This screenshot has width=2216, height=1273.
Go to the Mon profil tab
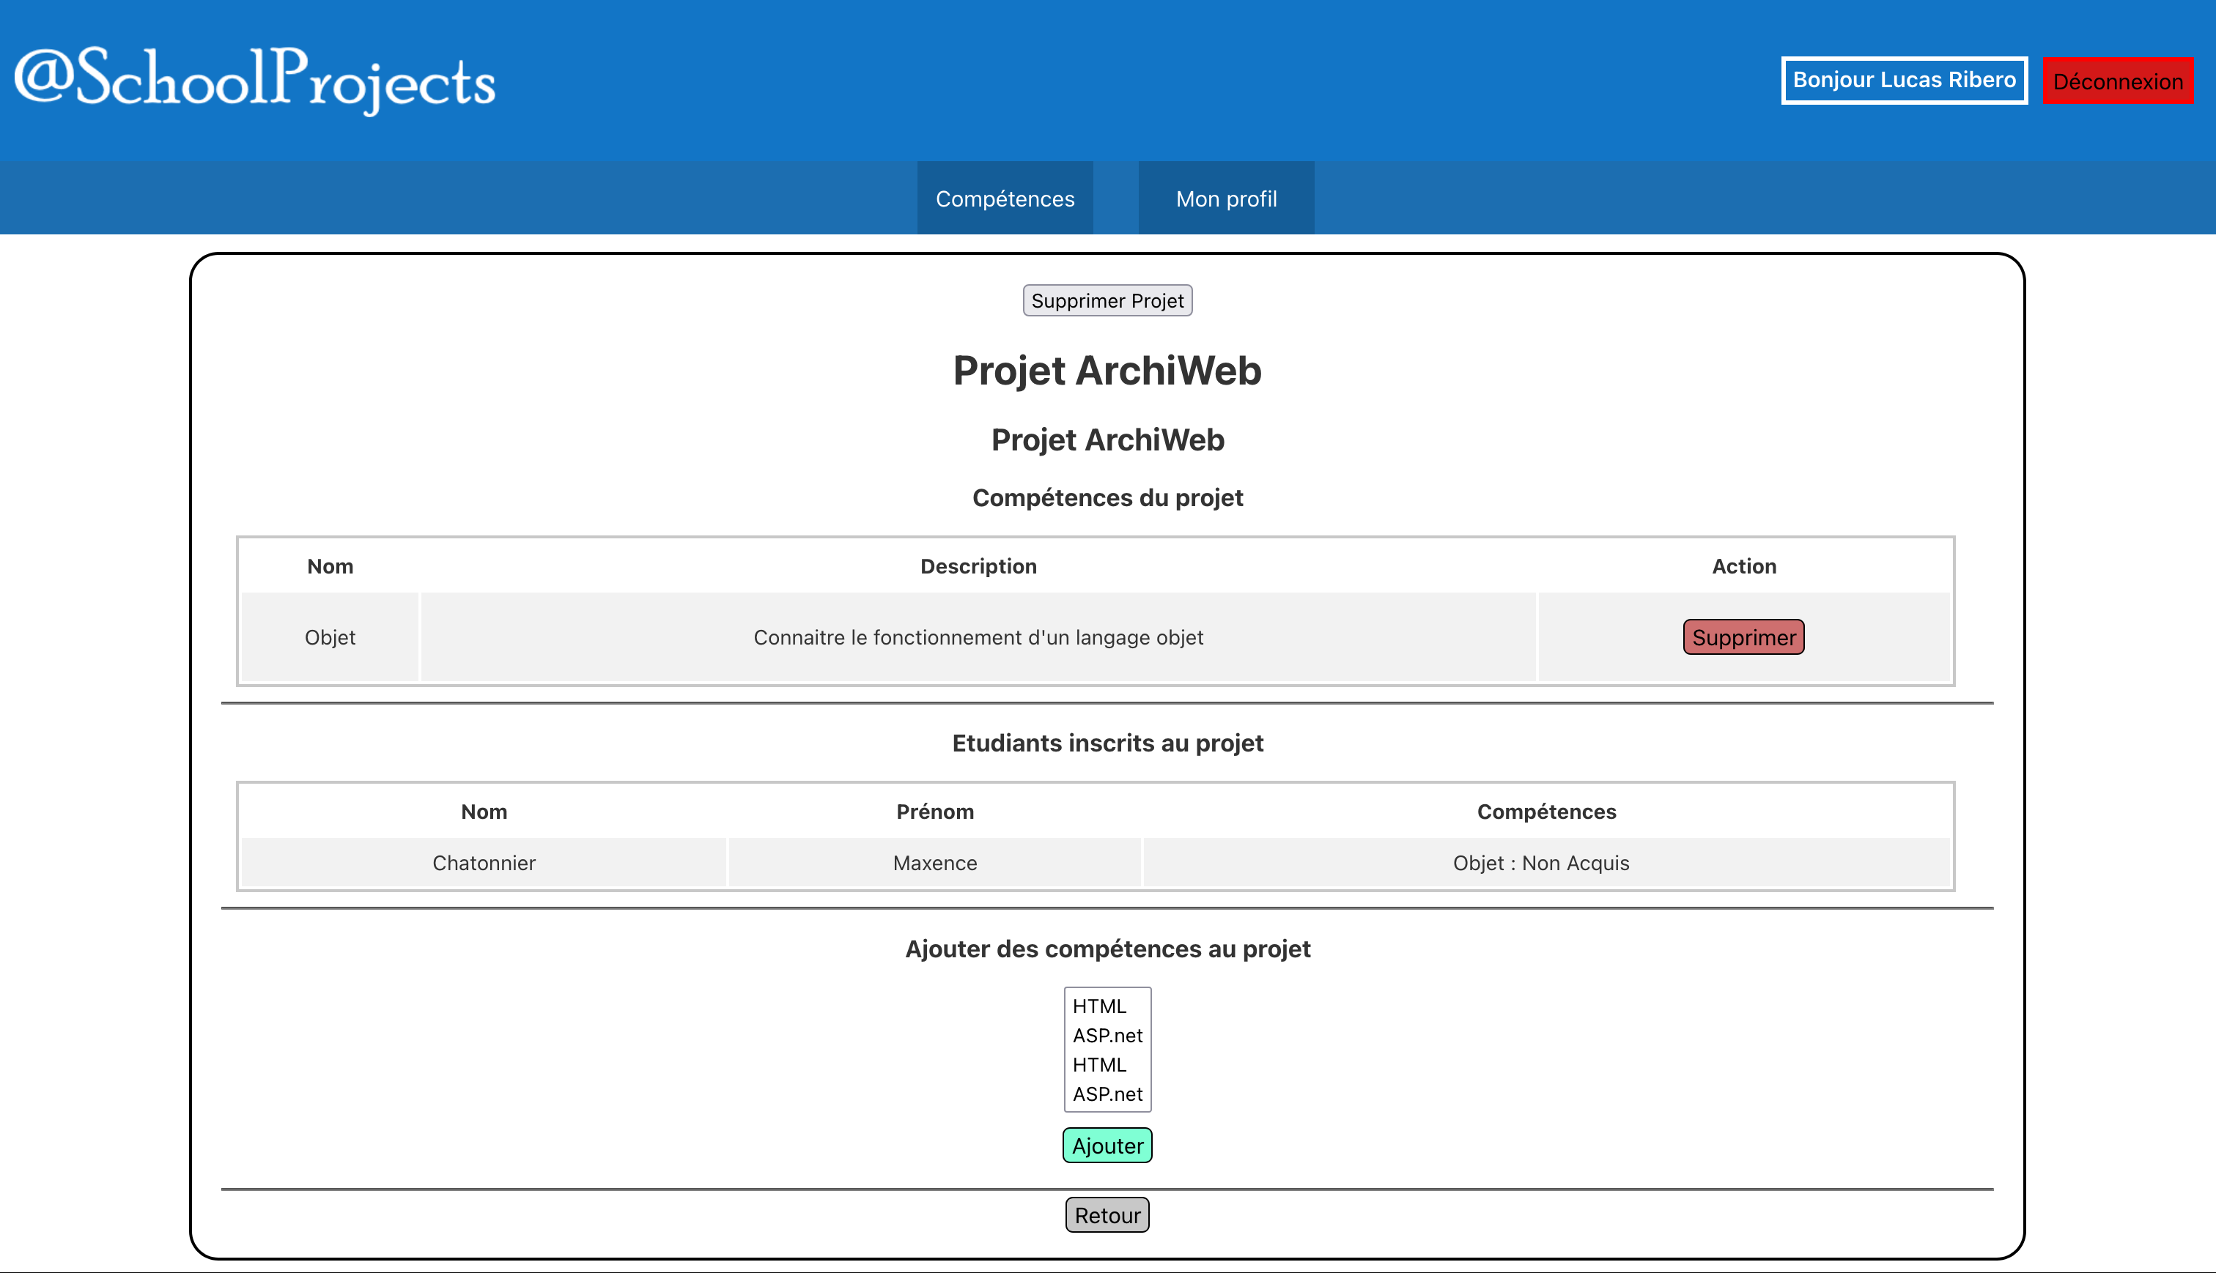tap(1226, 198)
